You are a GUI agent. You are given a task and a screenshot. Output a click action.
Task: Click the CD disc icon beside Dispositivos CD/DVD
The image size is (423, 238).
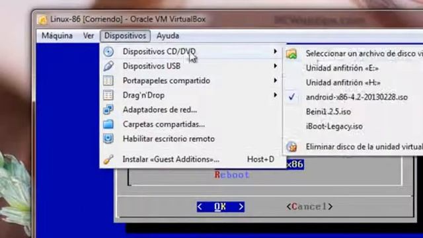click(108, 52)
